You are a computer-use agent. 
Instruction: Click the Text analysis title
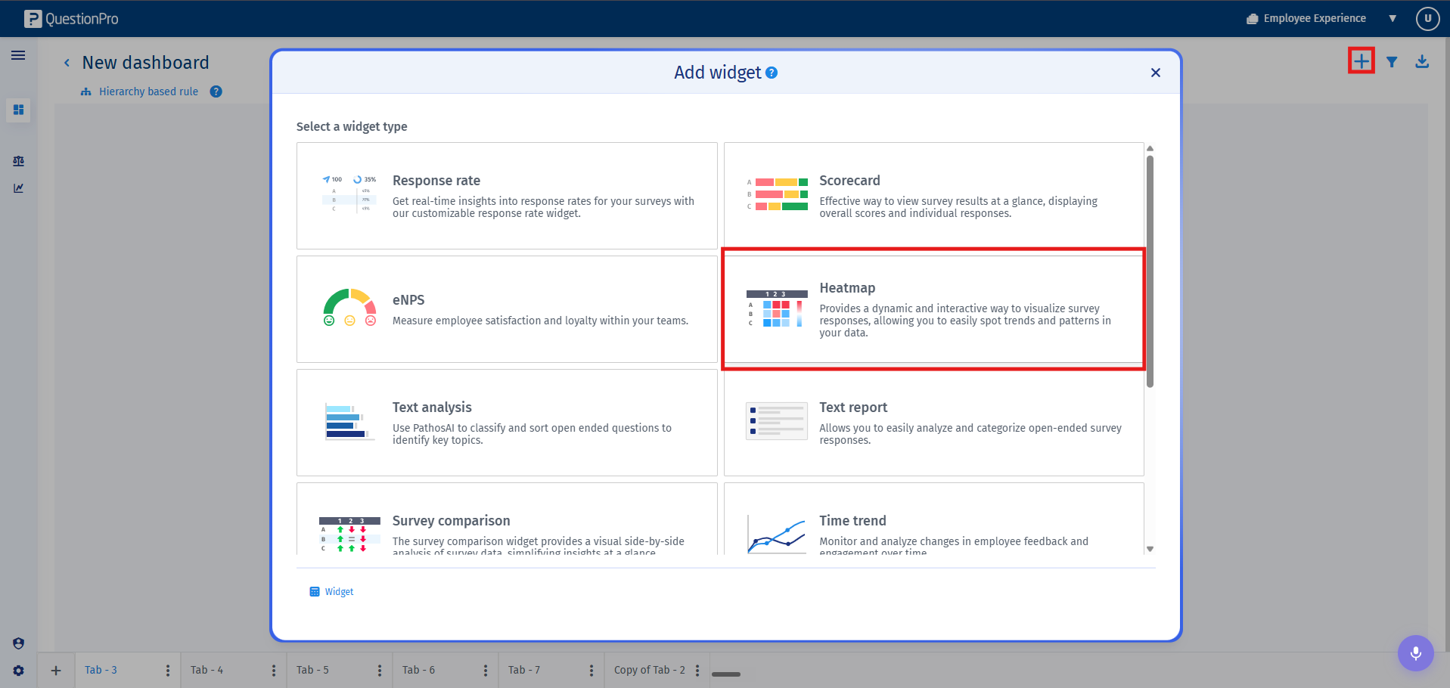[x=432, y=408]
